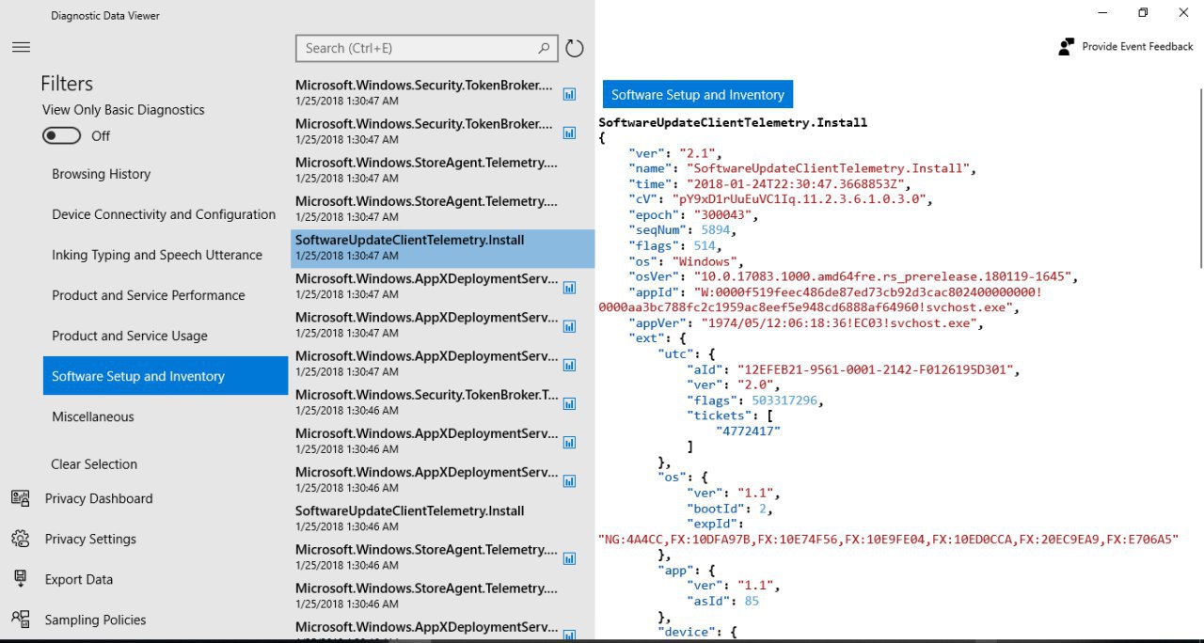Close the Diagnostic Data Viewer window
This screenshot has width=1204, height=643.
click(1183, 12)
